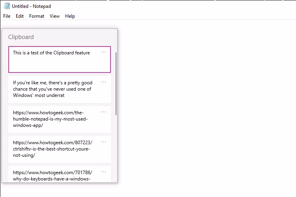Open the Help menu
The image size is (296, 197).
click(x=70, y=16)
